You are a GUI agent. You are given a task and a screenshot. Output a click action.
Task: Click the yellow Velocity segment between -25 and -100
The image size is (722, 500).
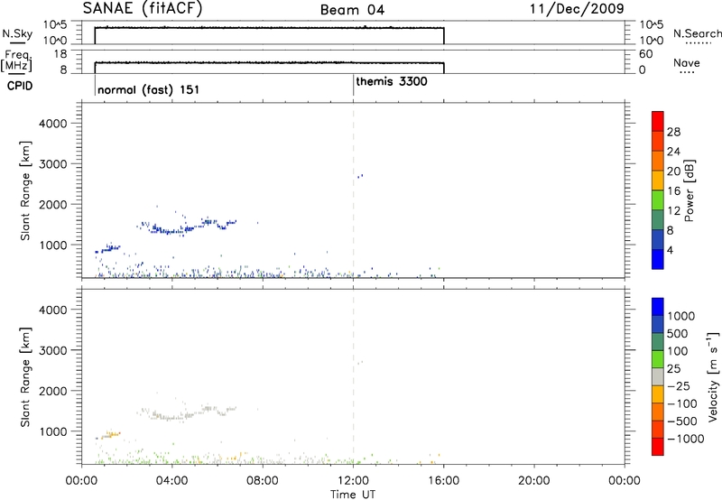click(x=658, y=394)
